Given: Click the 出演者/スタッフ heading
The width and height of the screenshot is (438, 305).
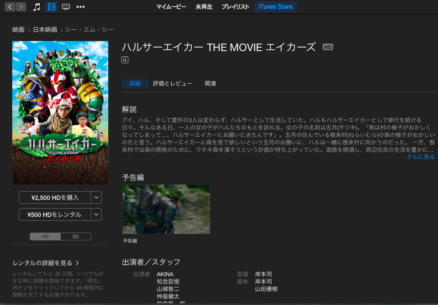Looking at the screenshot, I should pos(151,262).
